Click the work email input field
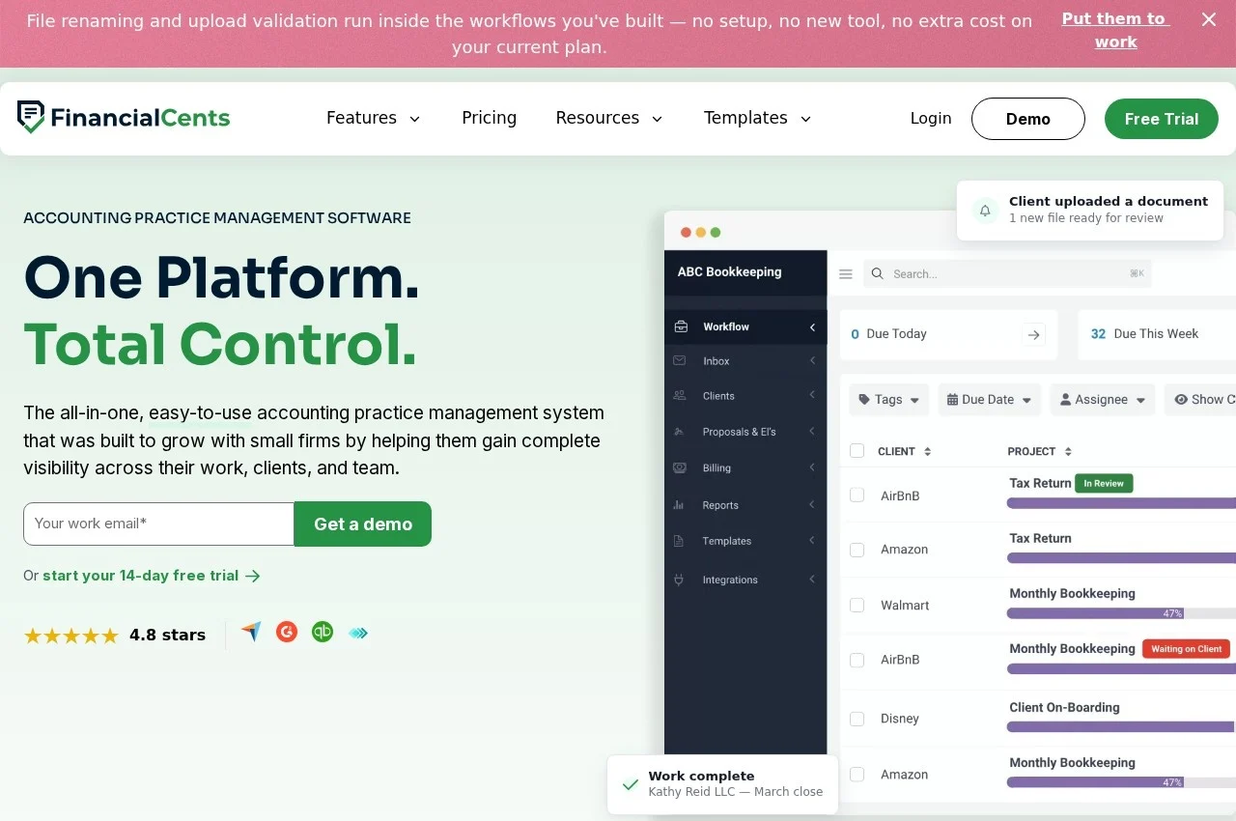The height and width of the screenshot is (821, 1236). [x=159, y=524]
